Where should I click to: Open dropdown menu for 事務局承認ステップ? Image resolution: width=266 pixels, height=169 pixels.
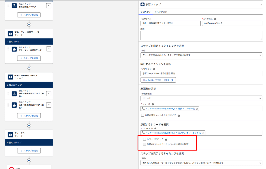(49, 5)
